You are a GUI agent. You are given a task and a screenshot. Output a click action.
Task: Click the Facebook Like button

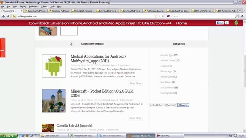[x=219, y=23]
